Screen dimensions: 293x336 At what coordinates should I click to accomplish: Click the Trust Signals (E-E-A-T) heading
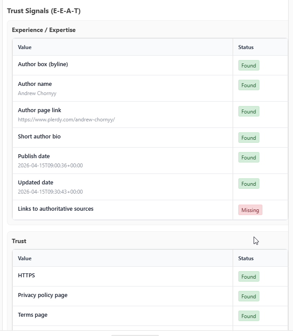(44, 11)
